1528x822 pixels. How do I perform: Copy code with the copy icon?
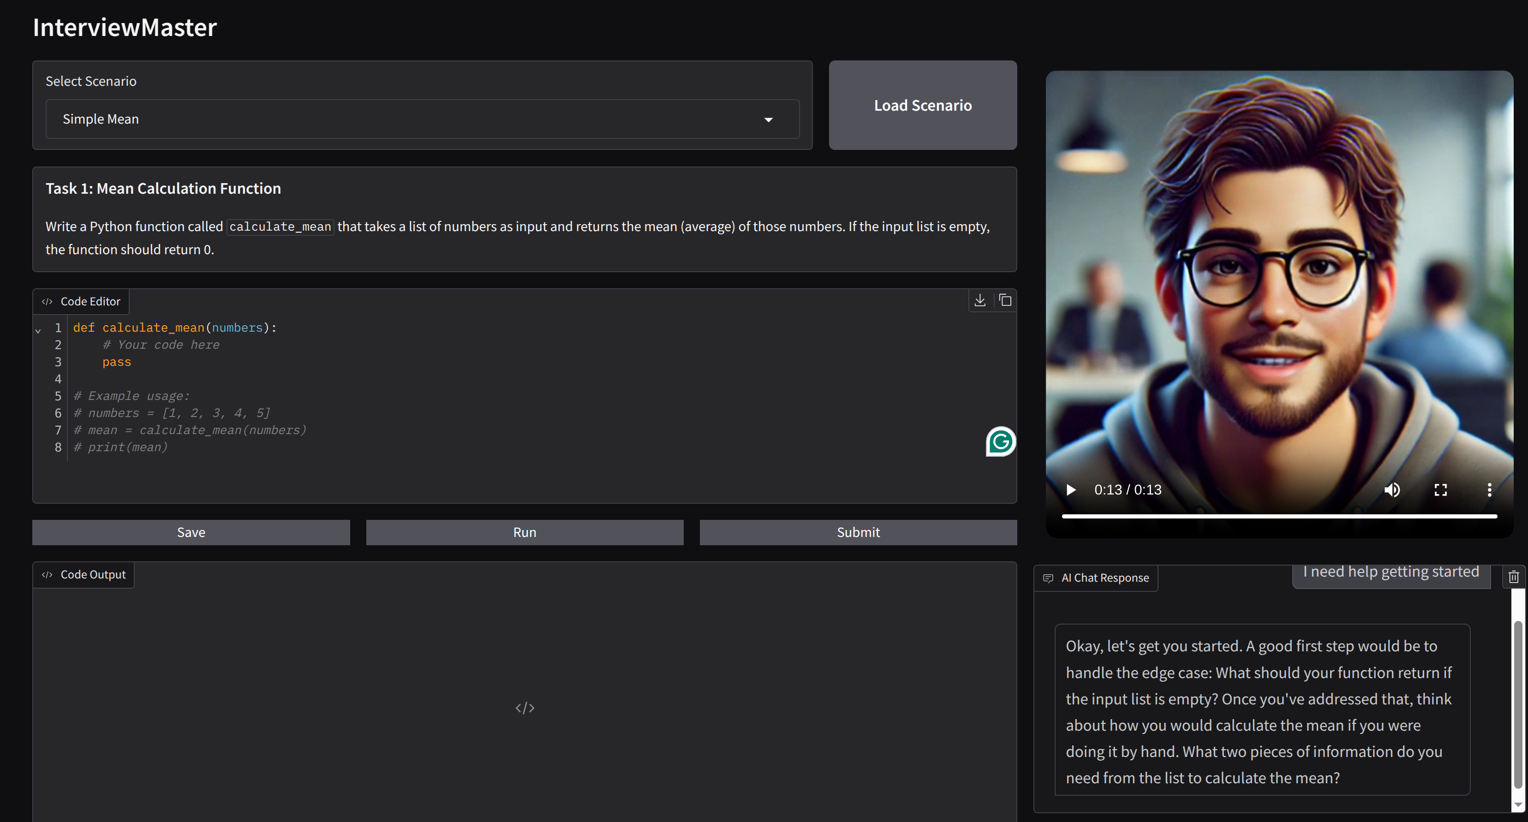1005,301
